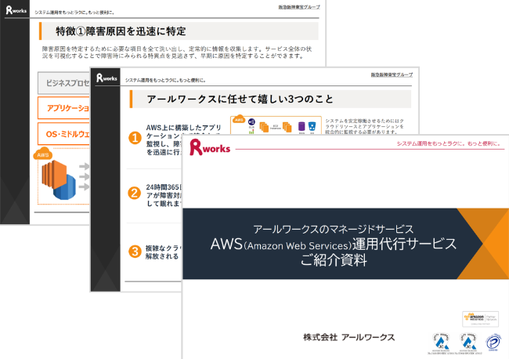
Task: Click the Rworks logo on middle slide
Action: (106, 78)
